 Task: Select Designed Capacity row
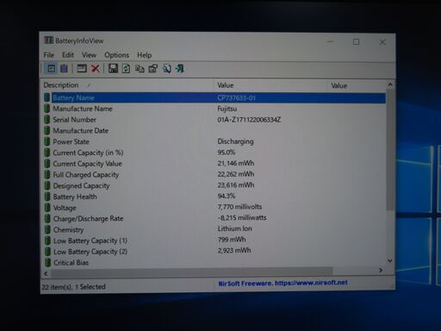click(x=214, y=185)
